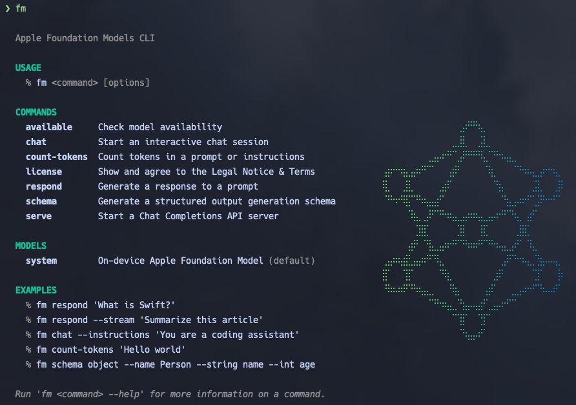Click 'Show and agree to the Legal Notice & Terms'
This screenshot has height=405, width=576.
click(x=206, y=172)
